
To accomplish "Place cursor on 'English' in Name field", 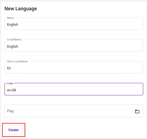I will click(x=12, y=25).
